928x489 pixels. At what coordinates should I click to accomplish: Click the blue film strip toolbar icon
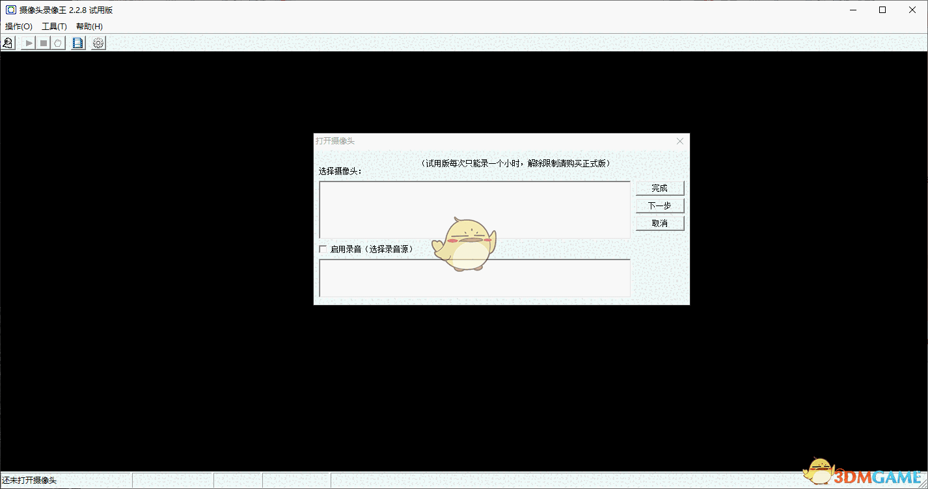click(x=77, y=42)
